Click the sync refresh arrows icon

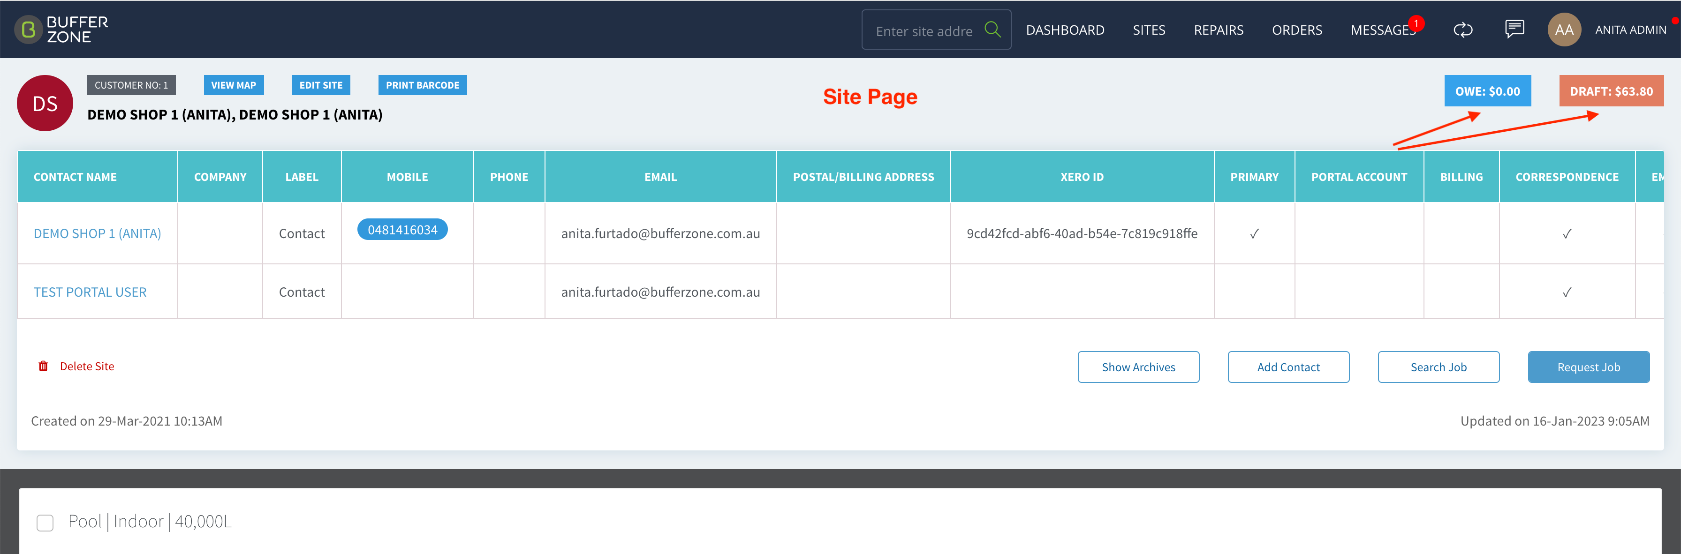[x=1462, y=30]
